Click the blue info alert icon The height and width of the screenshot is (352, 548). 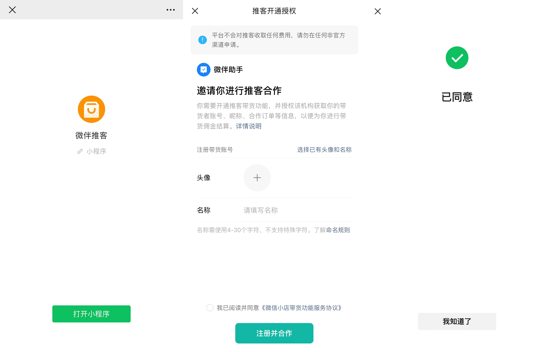pyautogui.click(x=202, y=40)
